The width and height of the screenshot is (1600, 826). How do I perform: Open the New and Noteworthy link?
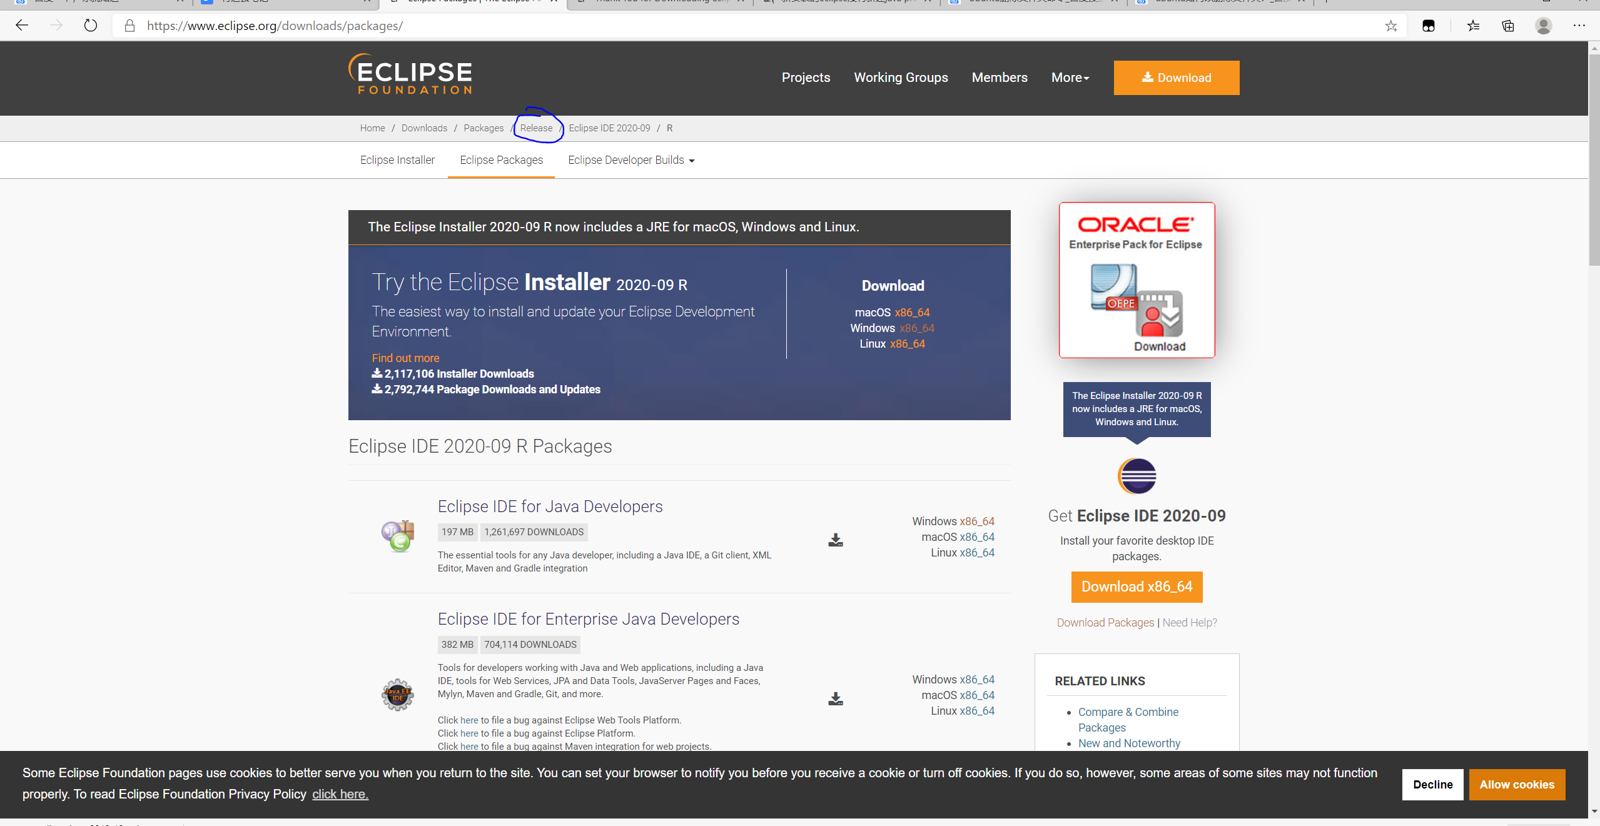coord(1129,743)
